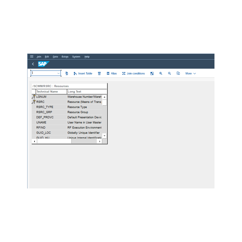
Task: Open the Help menu item
Action: (87, 57)
